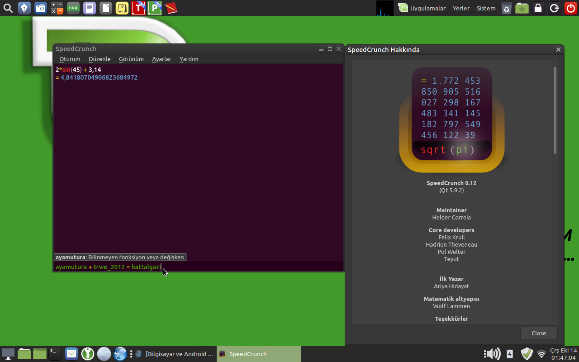Open the green key password manager icon

click(x=87, y=354)
